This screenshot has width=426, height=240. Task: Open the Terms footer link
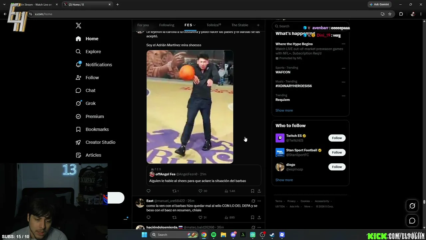click(x=279, y=201)
